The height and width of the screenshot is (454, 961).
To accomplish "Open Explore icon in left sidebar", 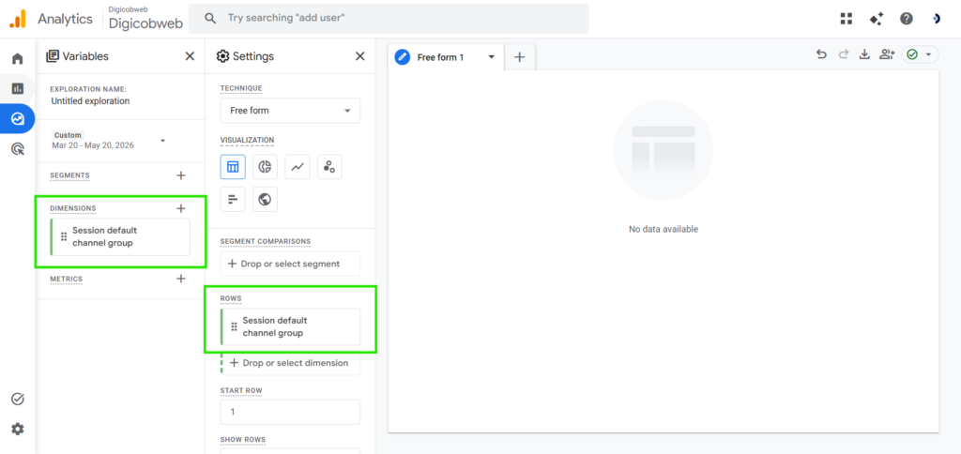I will (17, 118).
